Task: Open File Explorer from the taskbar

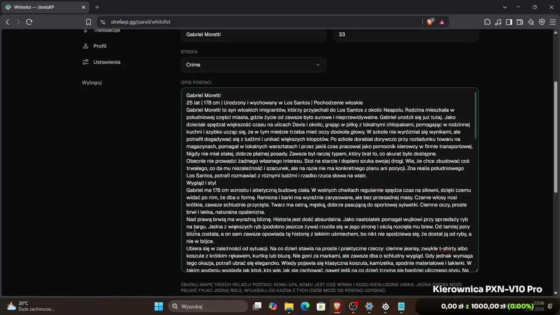Action: [x=289, y=306]
